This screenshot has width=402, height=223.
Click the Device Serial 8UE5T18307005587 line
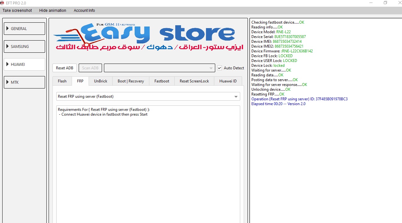click(279, 37)
